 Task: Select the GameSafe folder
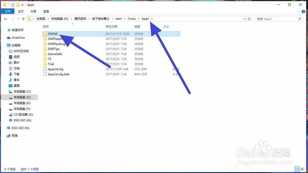(x=55, y=54)
